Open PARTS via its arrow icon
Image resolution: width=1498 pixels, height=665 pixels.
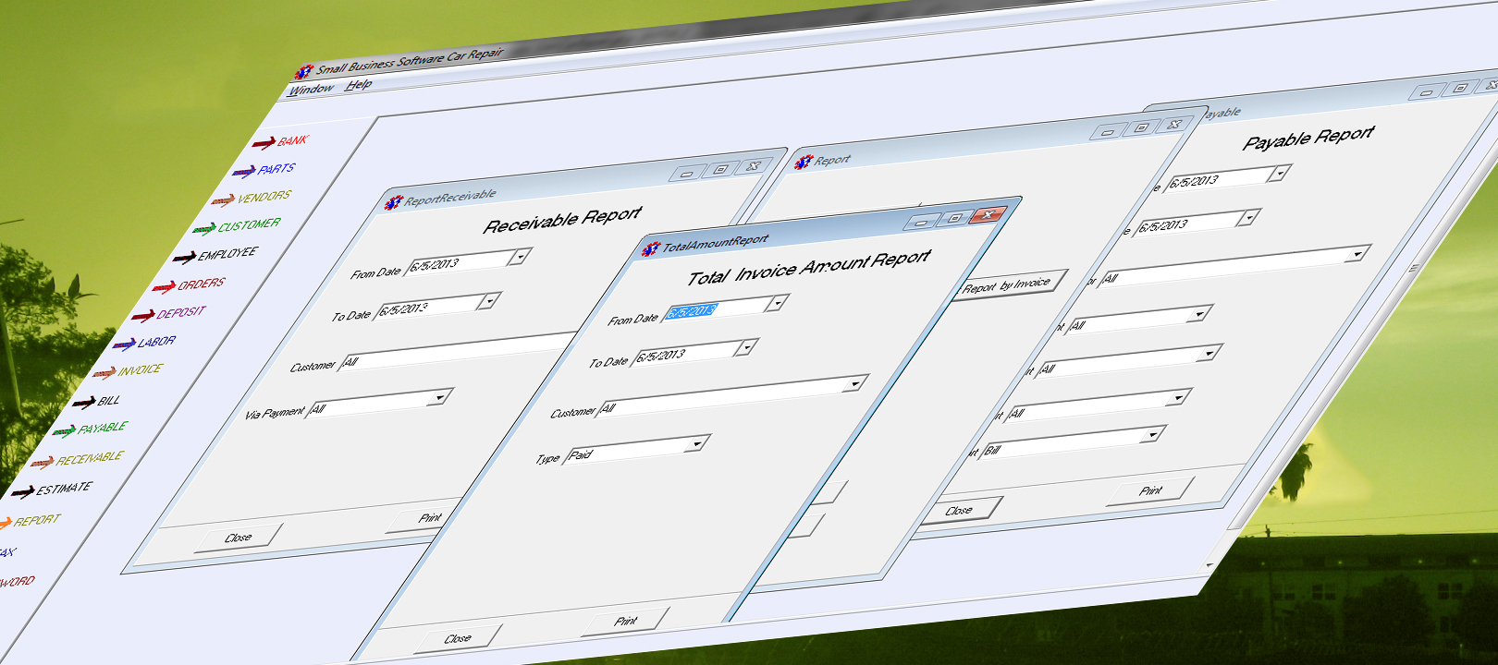tap(243, 172)
